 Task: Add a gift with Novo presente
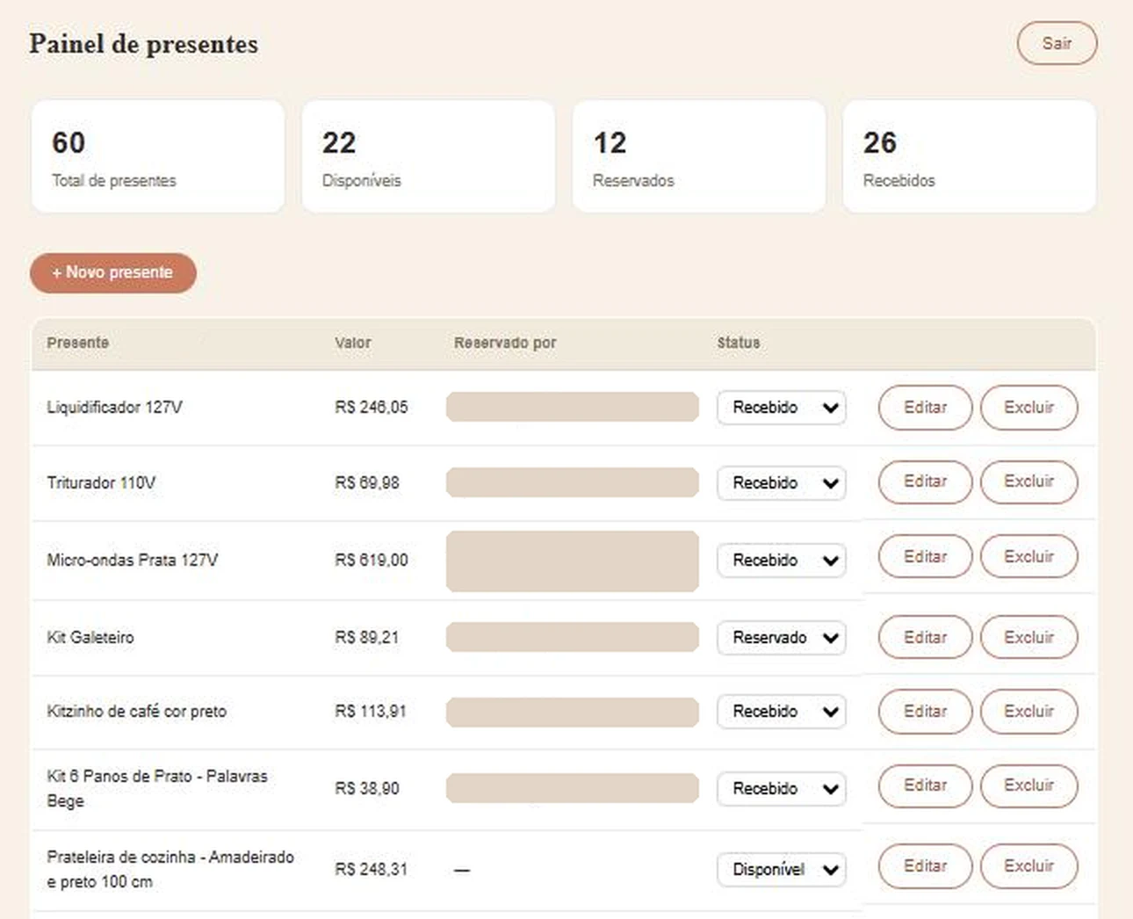click(113, 272)
